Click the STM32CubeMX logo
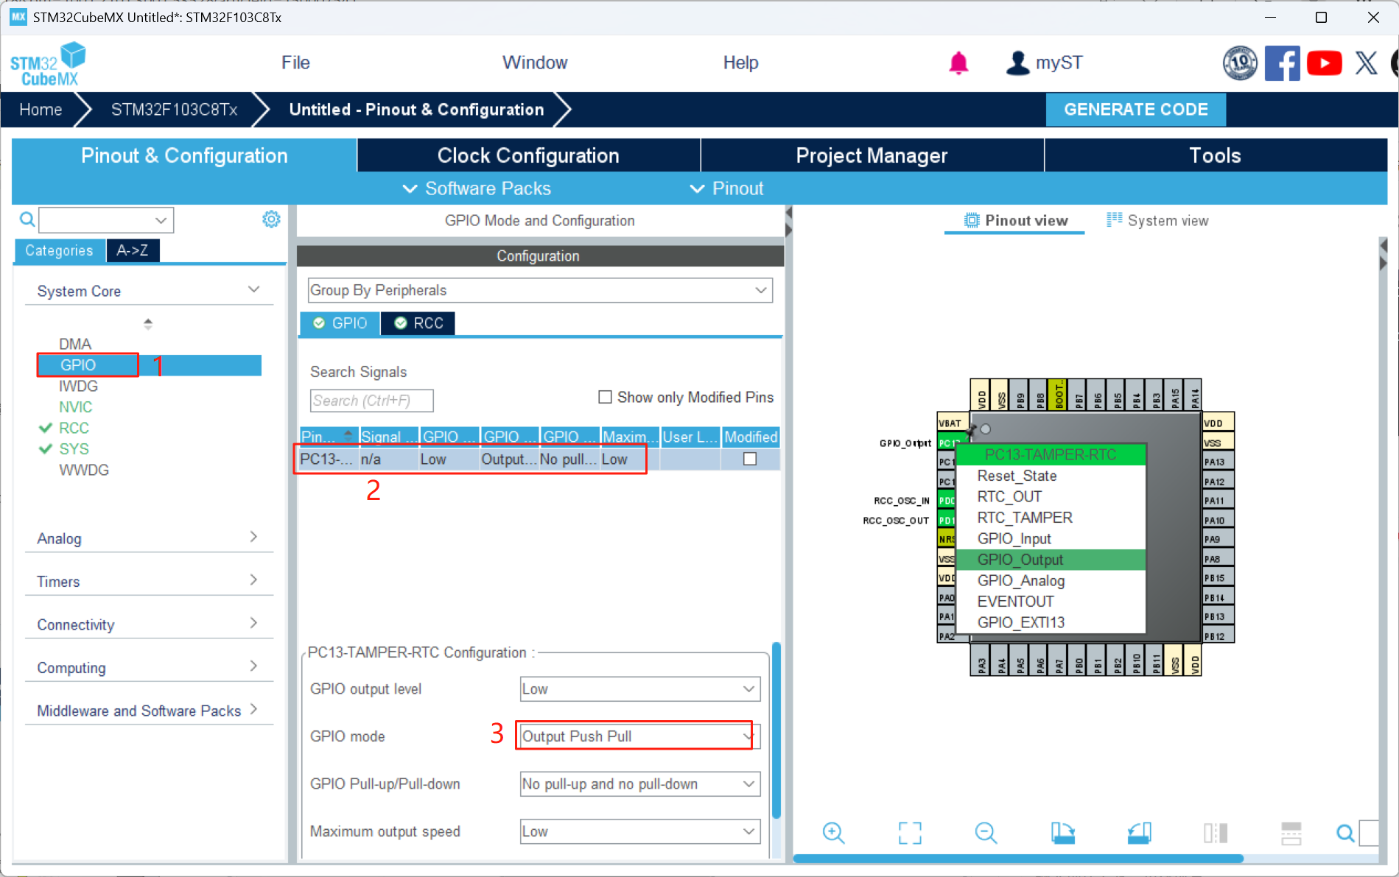The height and width of the screenshot is (877, 1399). click(48, 65)
